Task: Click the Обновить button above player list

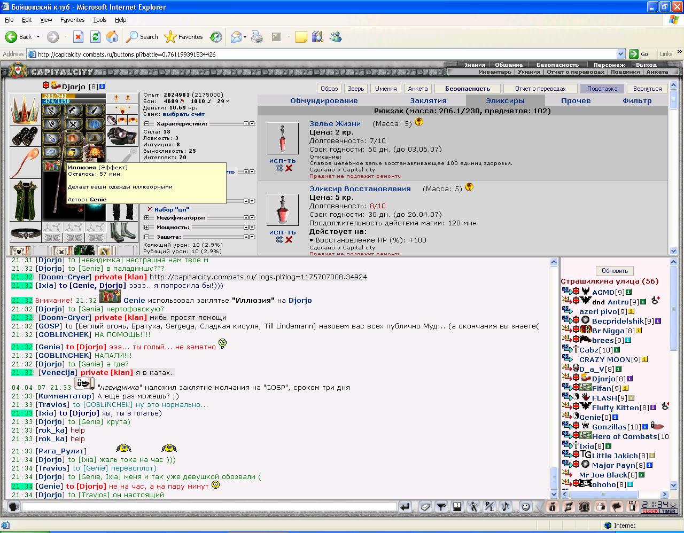Action: point(615,271)
